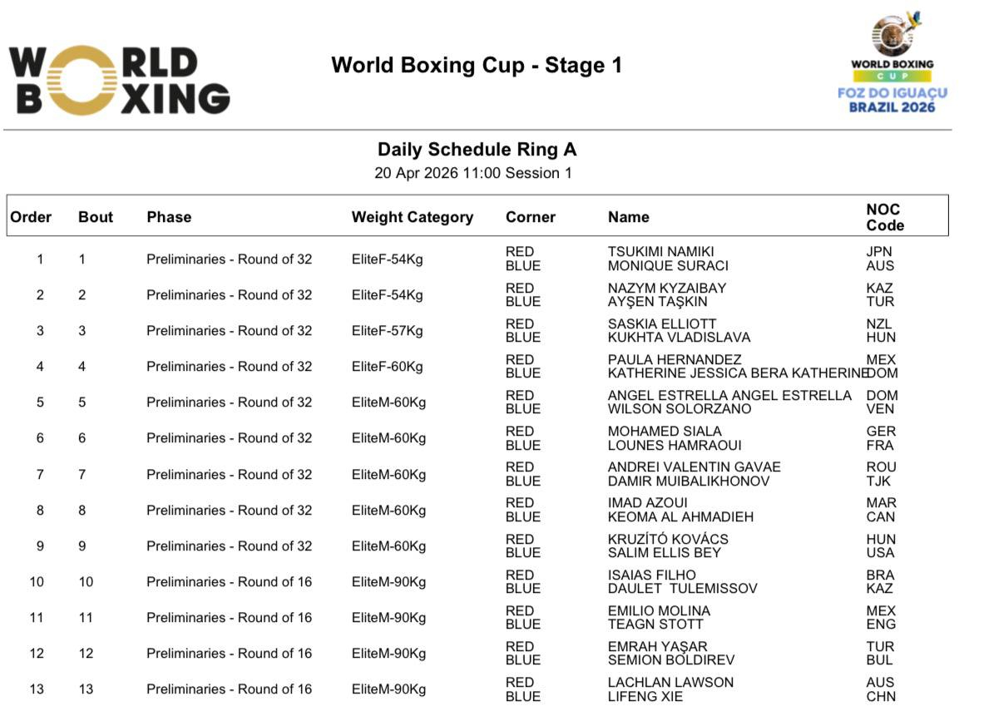Click the Order column header
Screen dimensions: 984x721
click(31, 217)
